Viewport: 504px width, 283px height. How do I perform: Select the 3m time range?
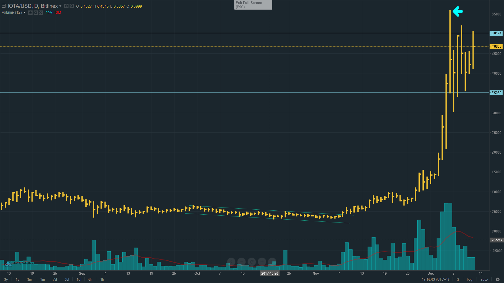(30, 279)
